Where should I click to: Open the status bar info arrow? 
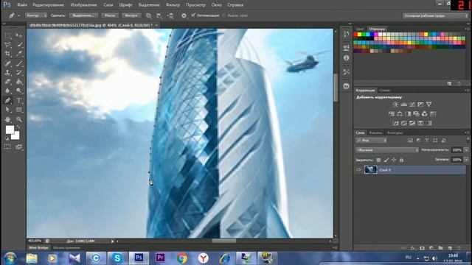click(x=113, y=241)
